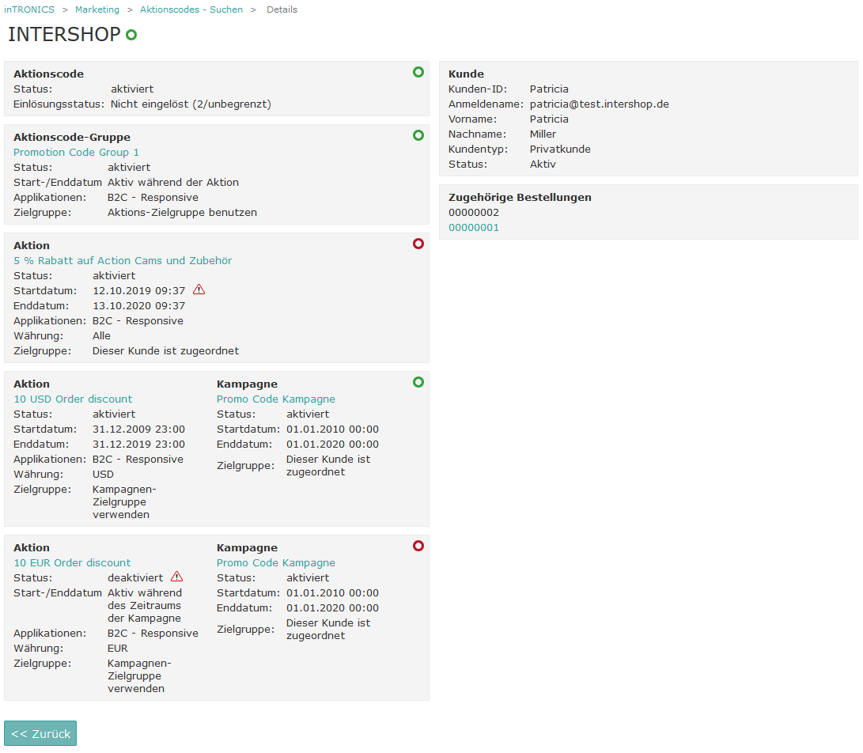Open the 10 EUR Order discount details

click(71, 562)
